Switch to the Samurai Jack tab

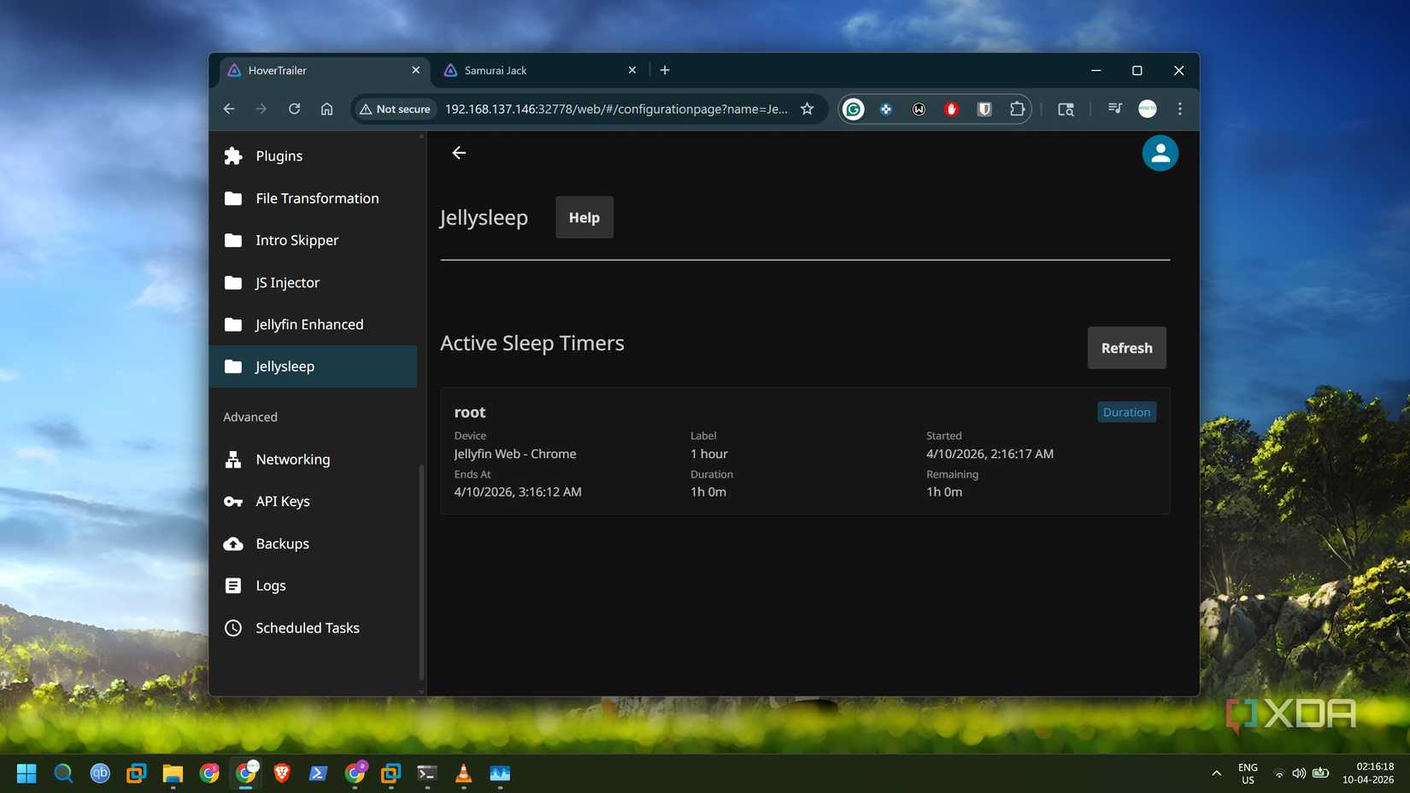540,70
